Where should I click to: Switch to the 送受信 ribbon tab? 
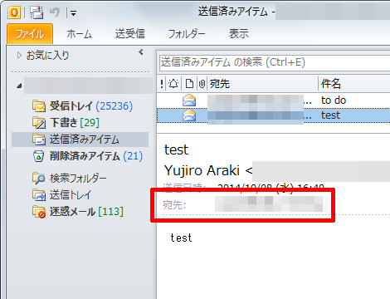[x=129, y=34]
